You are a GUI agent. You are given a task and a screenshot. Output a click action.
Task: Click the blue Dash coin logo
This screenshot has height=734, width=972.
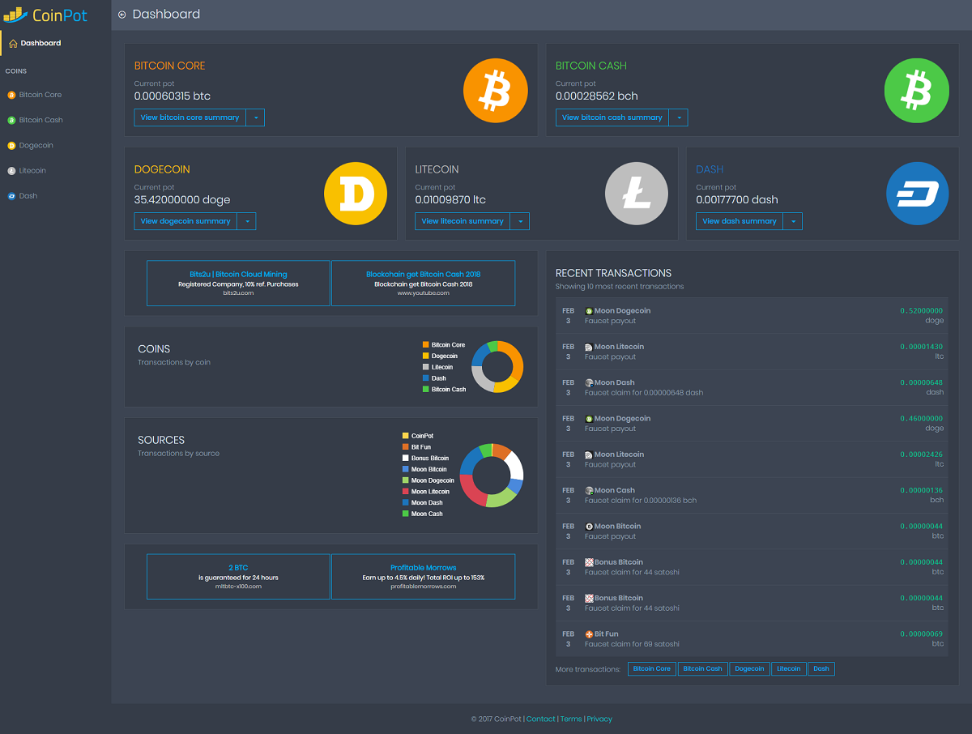917,194
